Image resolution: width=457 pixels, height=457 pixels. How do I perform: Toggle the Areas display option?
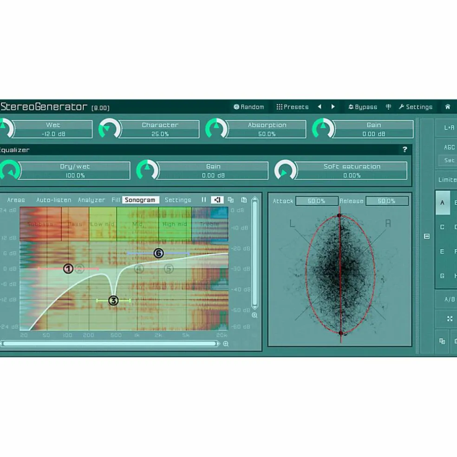coord(16,200)
